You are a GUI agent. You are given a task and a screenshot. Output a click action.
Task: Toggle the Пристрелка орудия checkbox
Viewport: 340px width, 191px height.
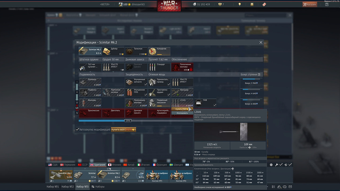[x=169, y=95]
